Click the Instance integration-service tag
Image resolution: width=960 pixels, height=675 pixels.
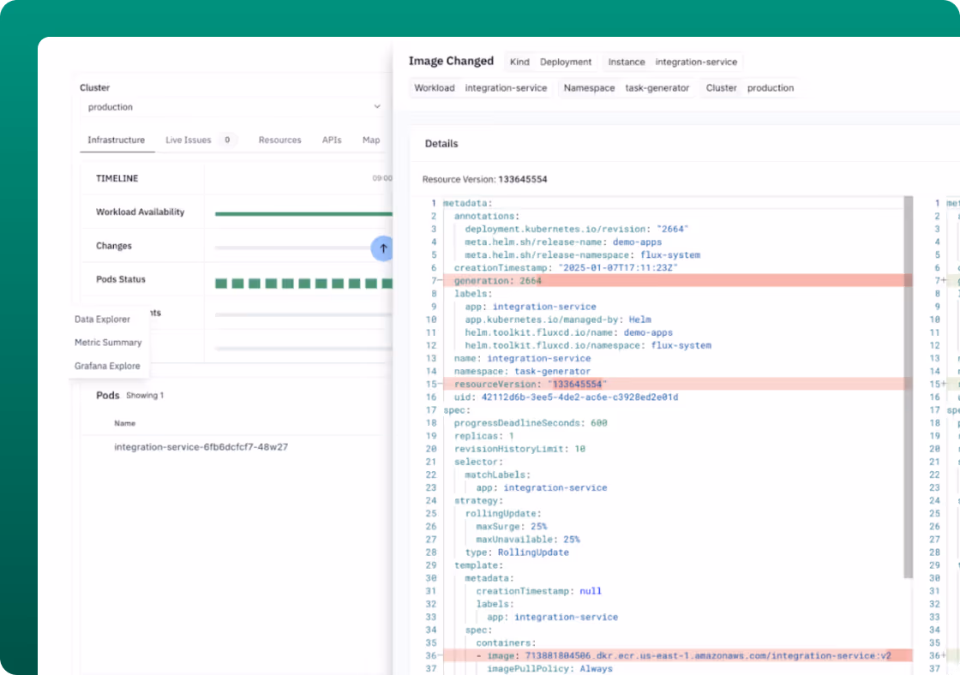672,62
